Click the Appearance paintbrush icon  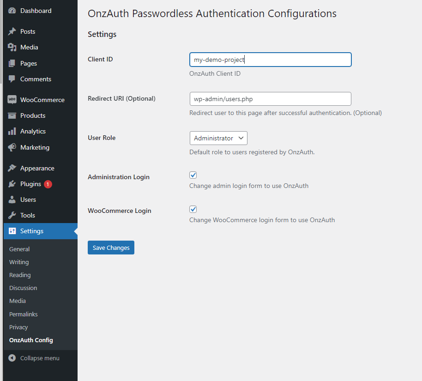click(x=12, y=168)
